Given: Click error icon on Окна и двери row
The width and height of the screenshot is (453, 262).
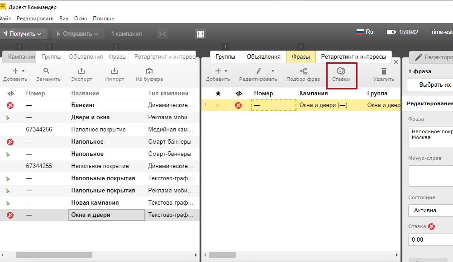Looking at the screenshot, I should (10, 215).
